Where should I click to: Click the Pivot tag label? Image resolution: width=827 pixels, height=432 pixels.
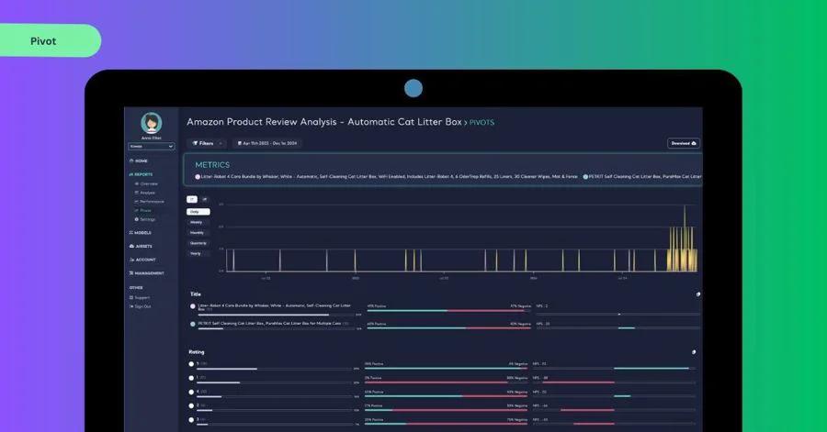[x=43, y=41]
